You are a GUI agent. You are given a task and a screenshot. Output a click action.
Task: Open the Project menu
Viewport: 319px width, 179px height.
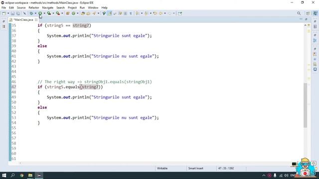point(72,8)
